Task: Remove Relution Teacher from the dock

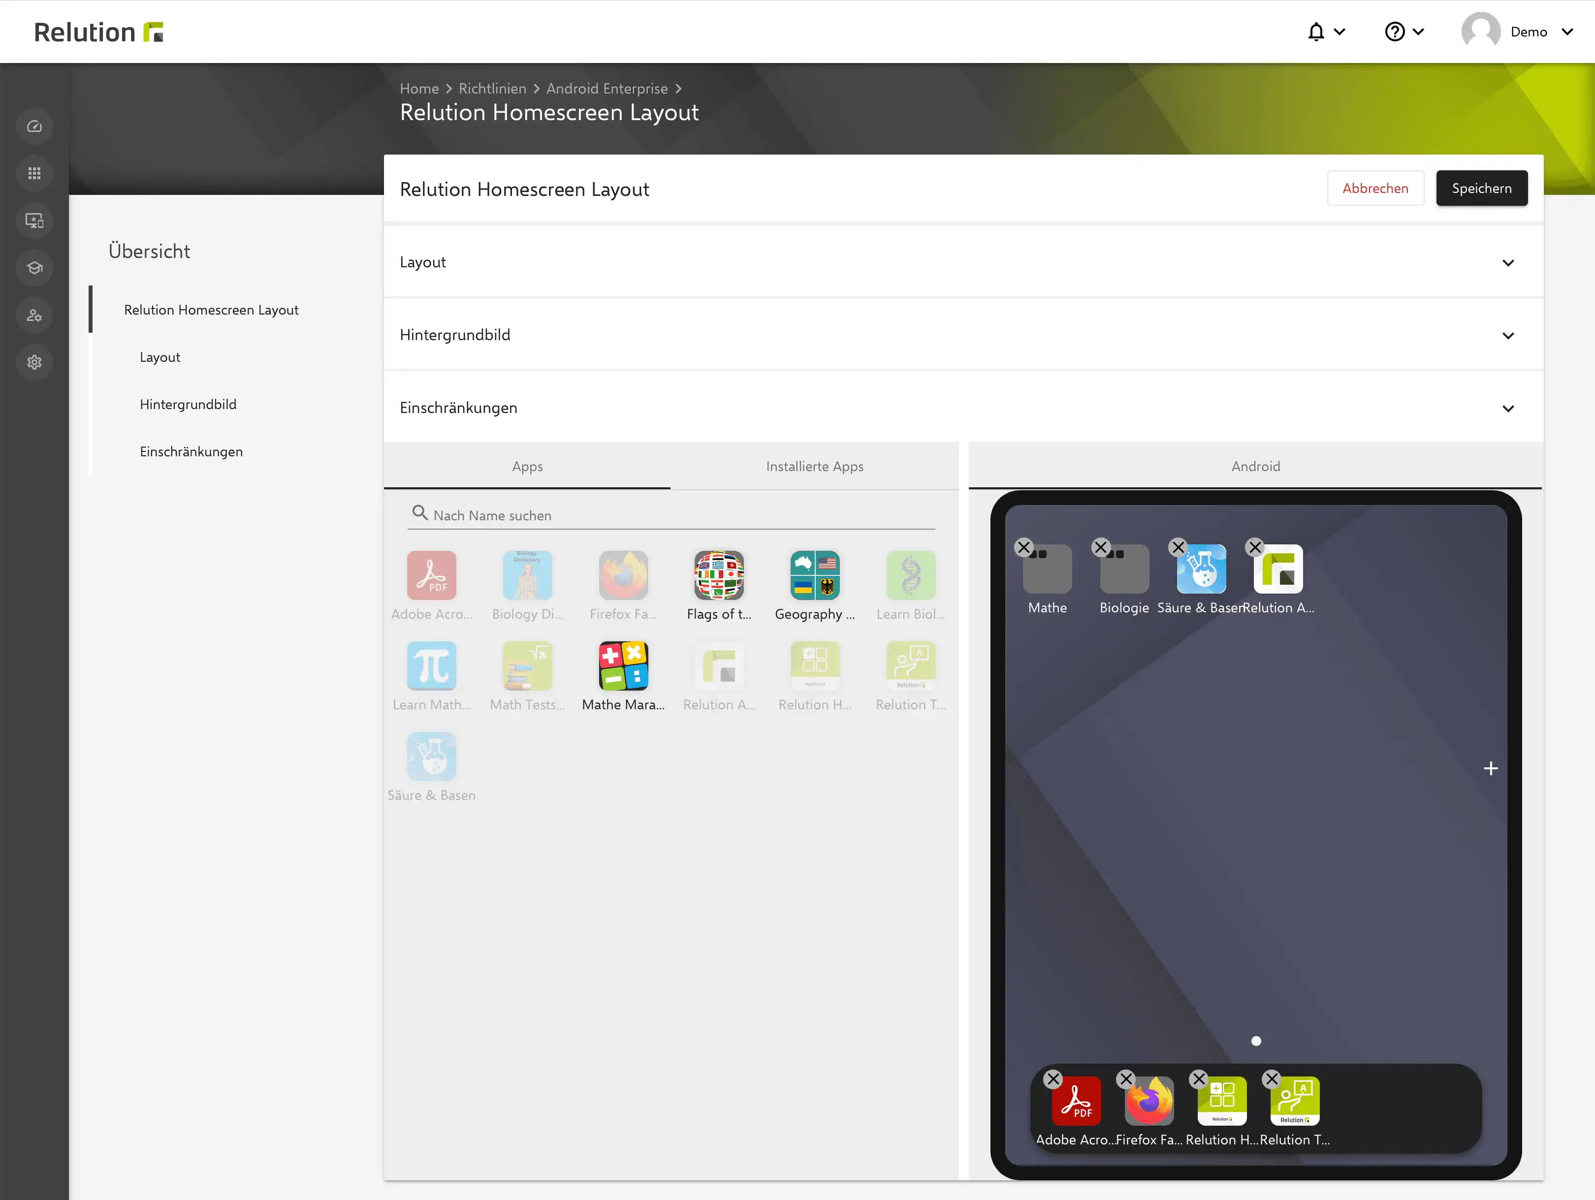Action: [x=1271, y=1079]
